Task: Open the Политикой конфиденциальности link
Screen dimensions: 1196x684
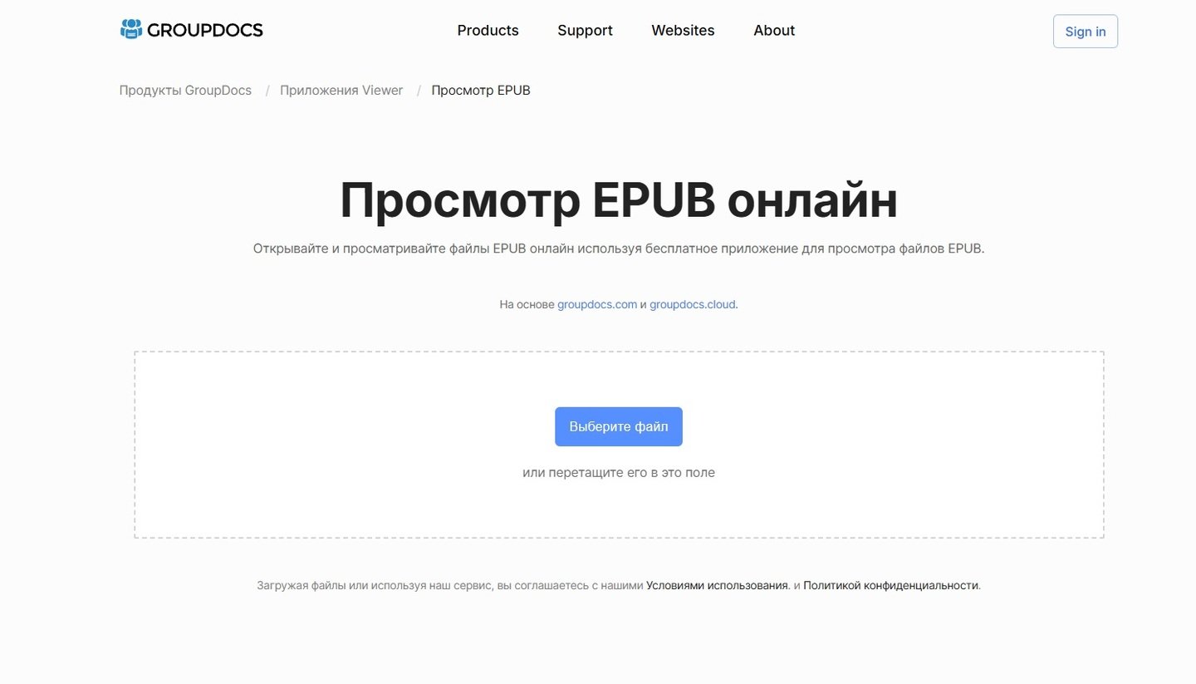Action: click(890, 586)
